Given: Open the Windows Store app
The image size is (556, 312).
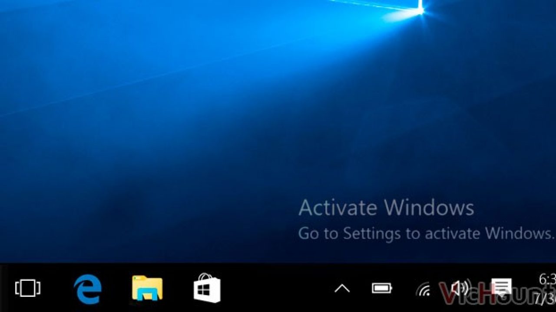Looking at the screenshot, I should (207, 288).
